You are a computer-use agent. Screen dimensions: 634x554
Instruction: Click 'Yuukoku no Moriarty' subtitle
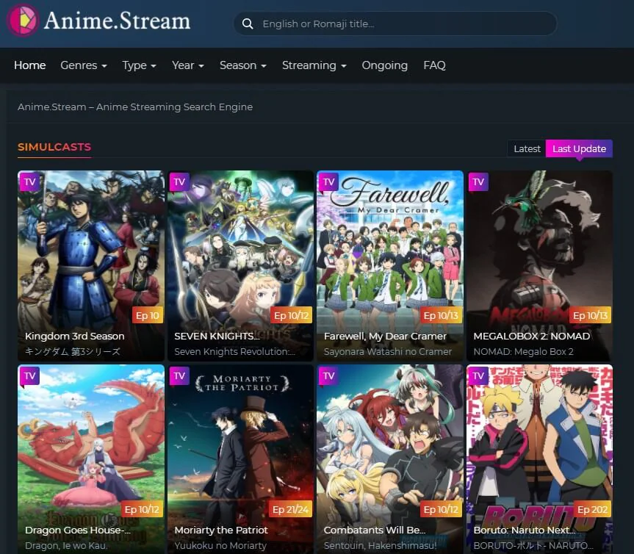tap(220, 546)
